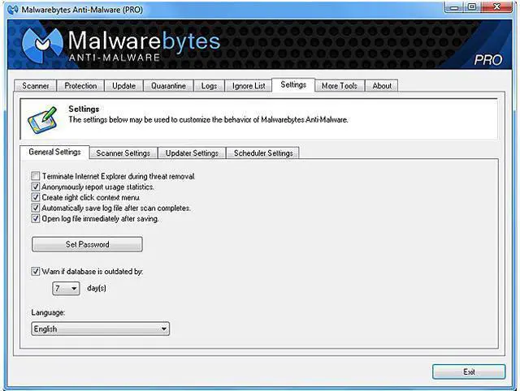Open the 7 day(s) dropdown

[x=66, y=288]
